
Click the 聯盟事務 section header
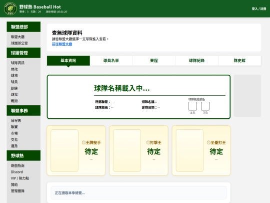23,110
